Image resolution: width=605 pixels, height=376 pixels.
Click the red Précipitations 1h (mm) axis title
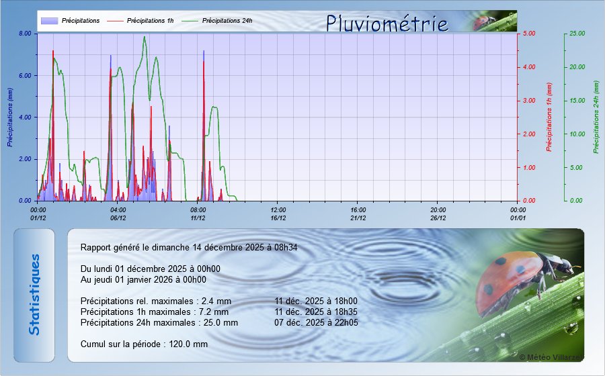(x=549, y=117)
